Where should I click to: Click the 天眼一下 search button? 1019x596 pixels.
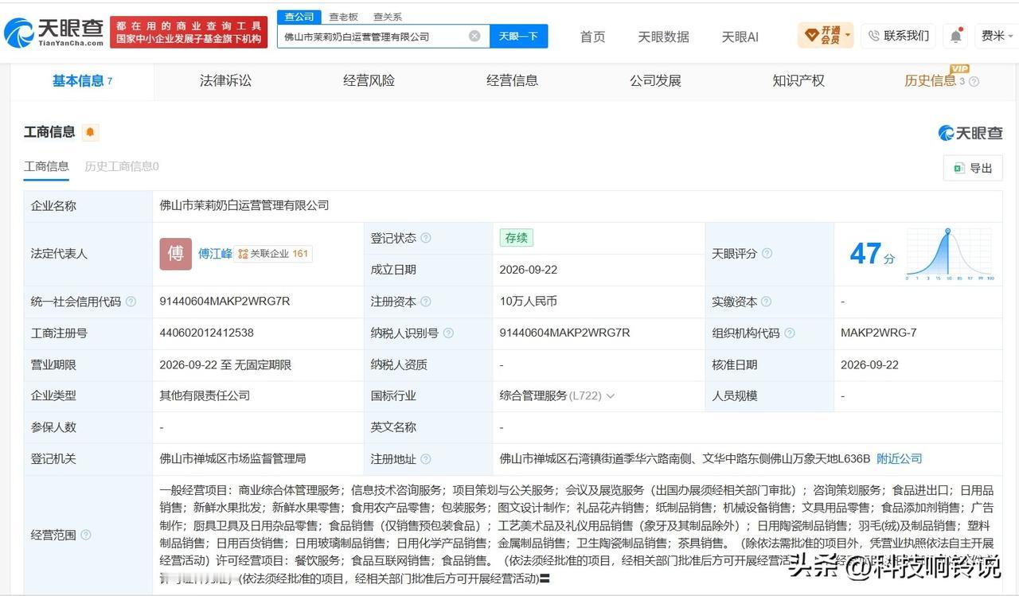[518, 36]
